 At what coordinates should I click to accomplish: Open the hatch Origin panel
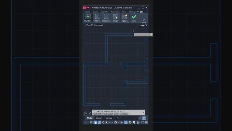tap(116, 18)
